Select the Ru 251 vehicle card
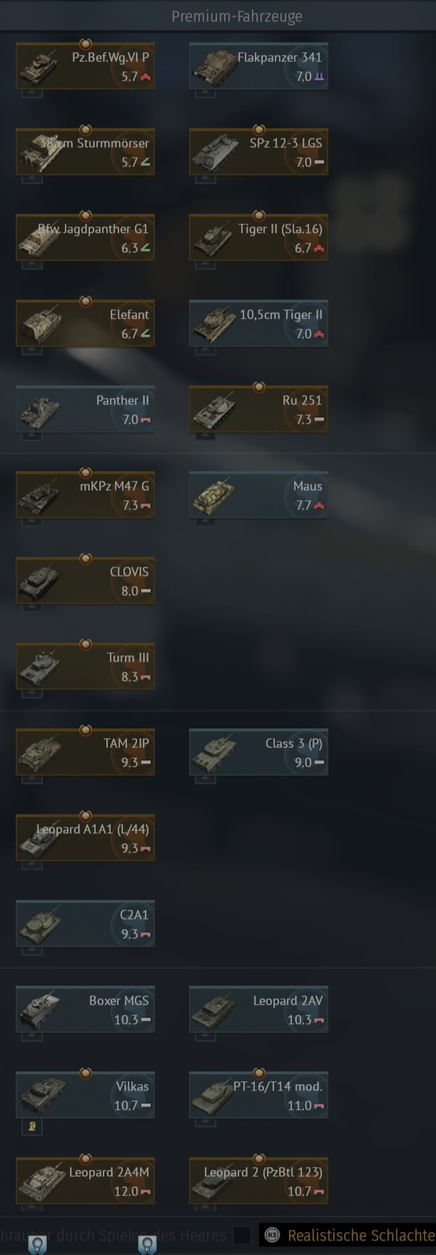 258,410
